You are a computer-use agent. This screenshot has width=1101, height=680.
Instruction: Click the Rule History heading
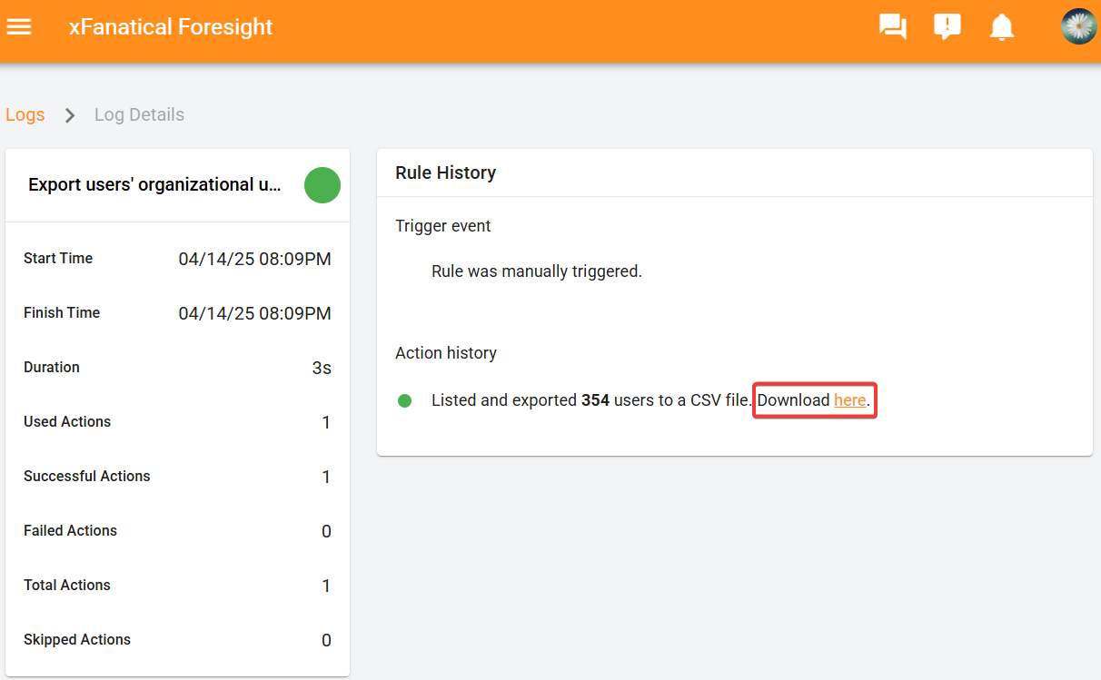[446, 172]
